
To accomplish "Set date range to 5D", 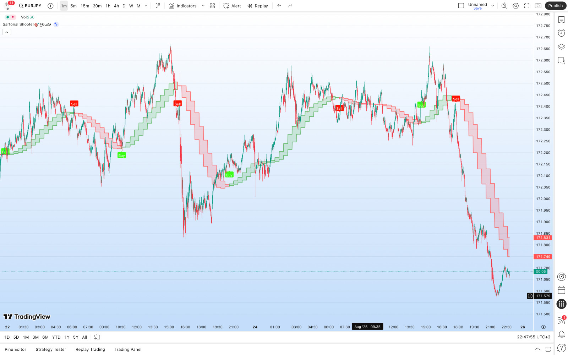I will coord(16,337).
